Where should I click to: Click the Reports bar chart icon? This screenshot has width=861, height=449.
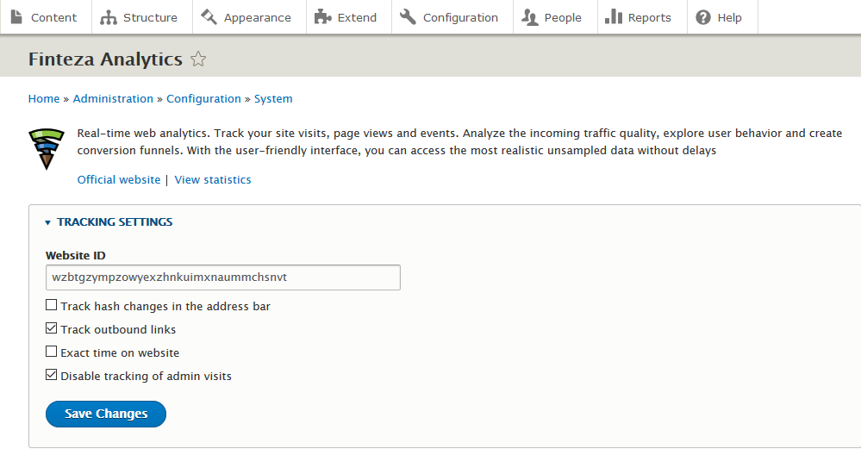pos(614,17)
